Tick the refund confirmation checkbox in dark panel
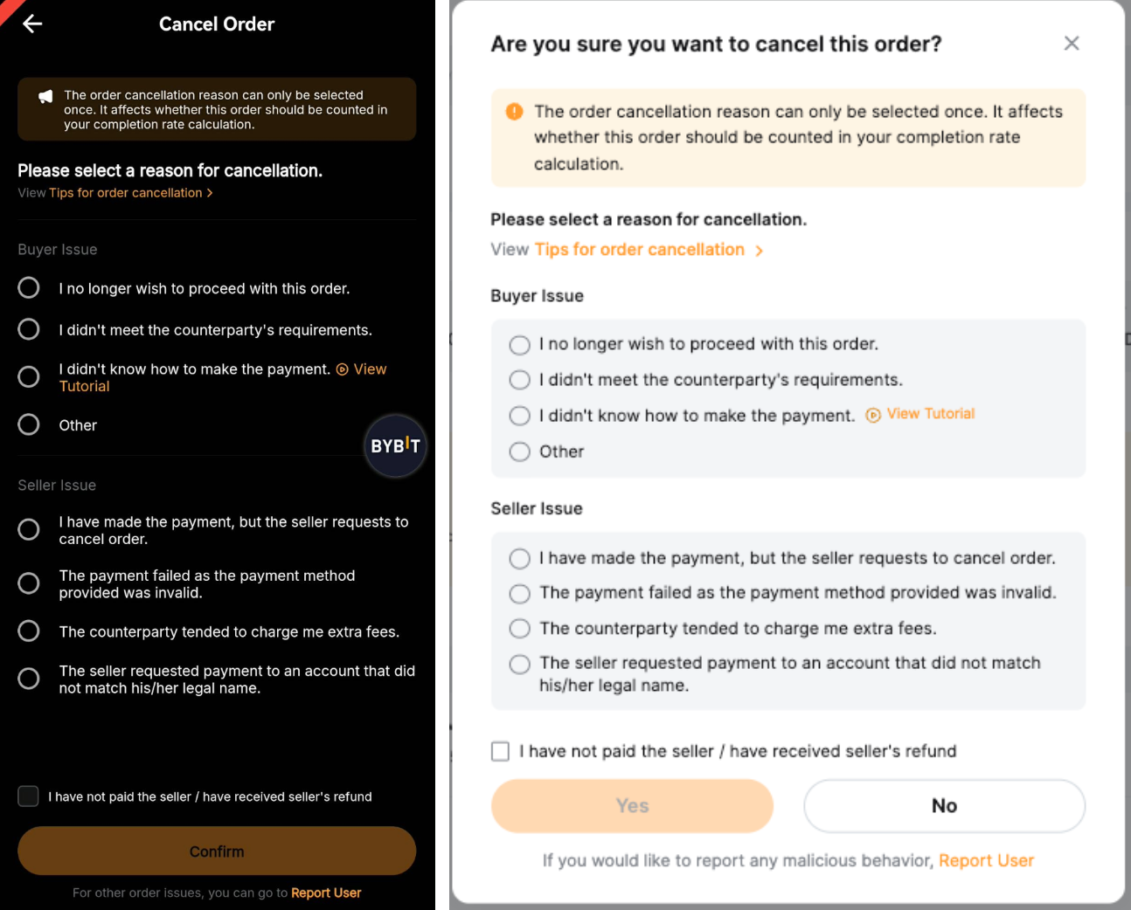This screenshot has width=1131, height=910. pos(29,796)
